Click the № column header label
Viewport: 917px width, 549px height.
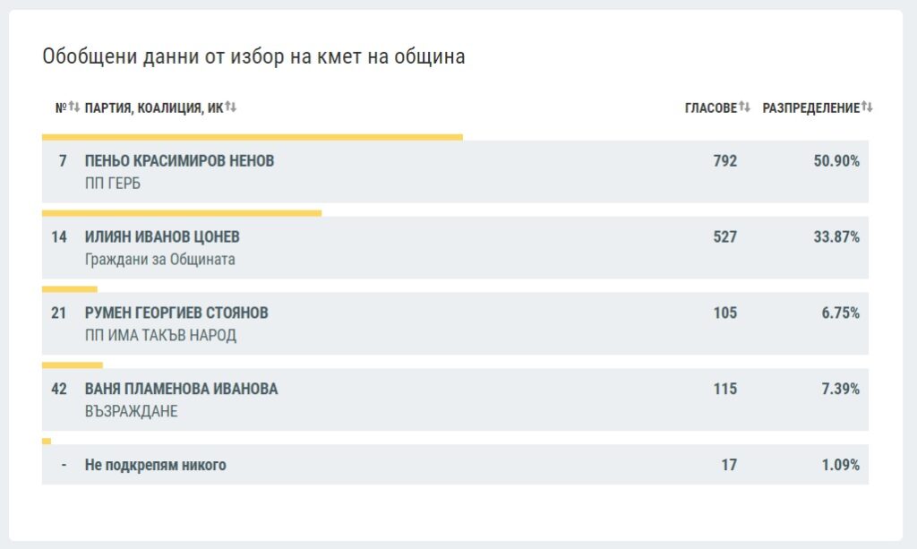pyautogui.click(x=61, y=108)
